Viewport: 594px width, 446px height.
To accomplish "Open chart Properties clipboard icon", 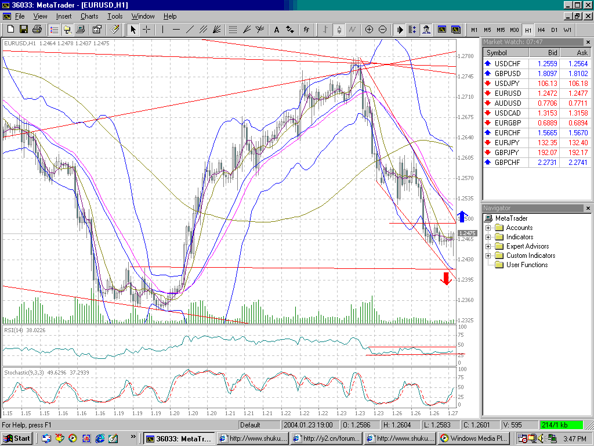I will pos(97,29).
